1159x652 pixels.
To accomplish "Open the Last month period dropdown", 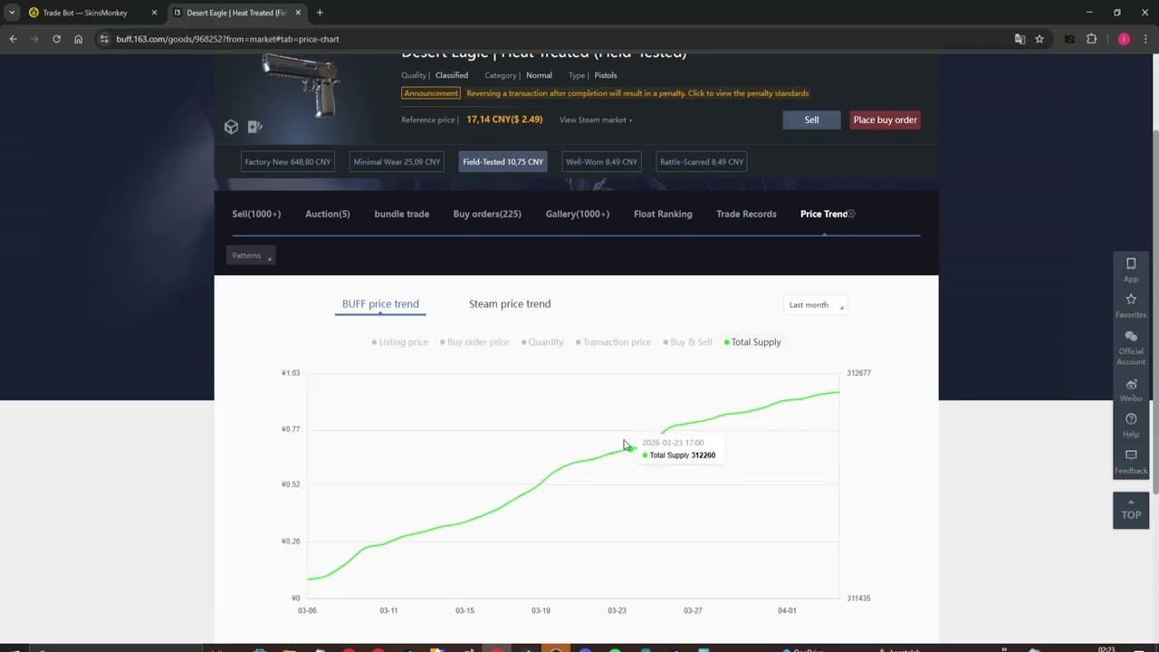I will coord(815,305).
